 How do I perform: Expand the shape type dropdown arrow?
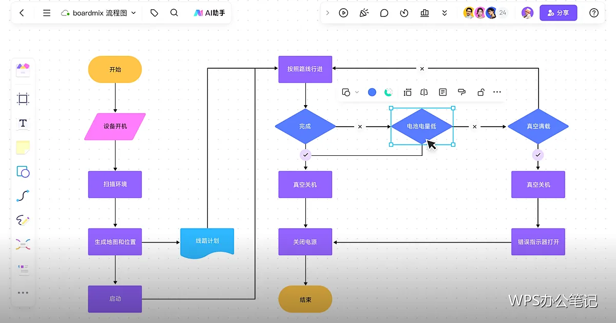[x=356, y=93]
